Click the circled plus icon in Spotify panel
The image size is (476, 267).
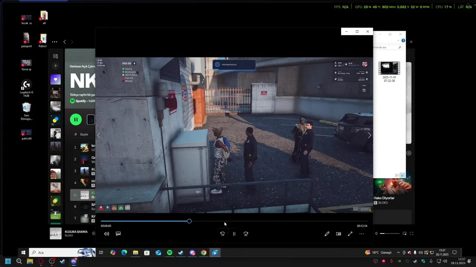tap(409, 153)
